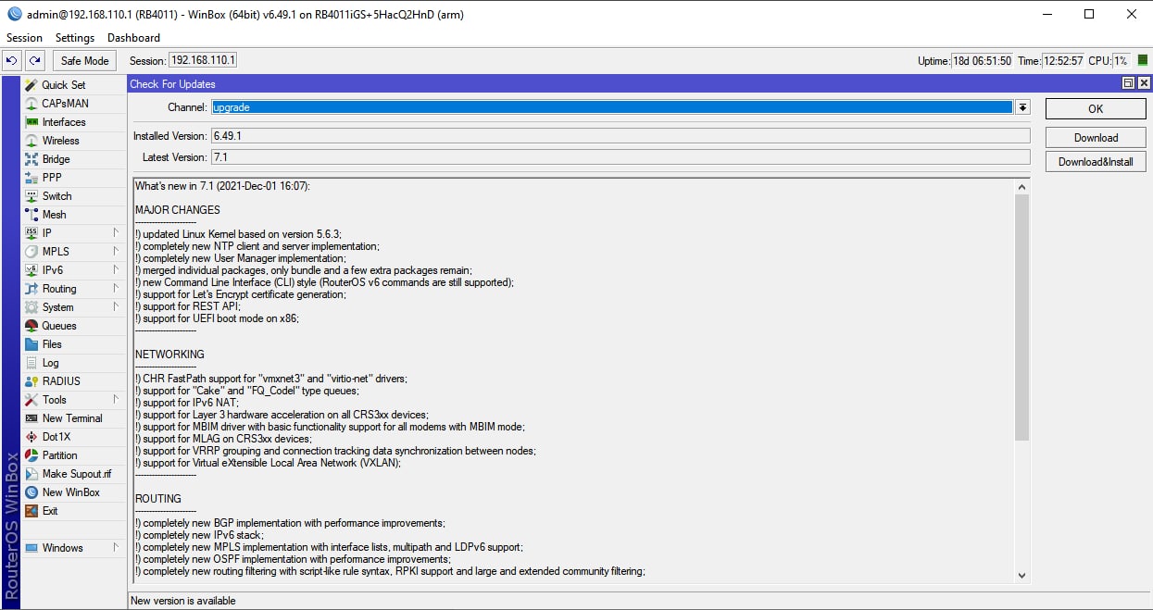Open the Mesh menu
The image size is (1153, 610).
point(74,215)
